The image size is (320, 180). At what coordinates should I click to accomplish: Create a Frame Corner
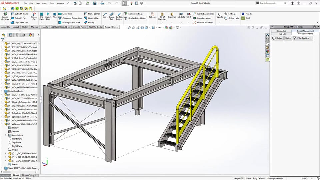click(92, 14)
